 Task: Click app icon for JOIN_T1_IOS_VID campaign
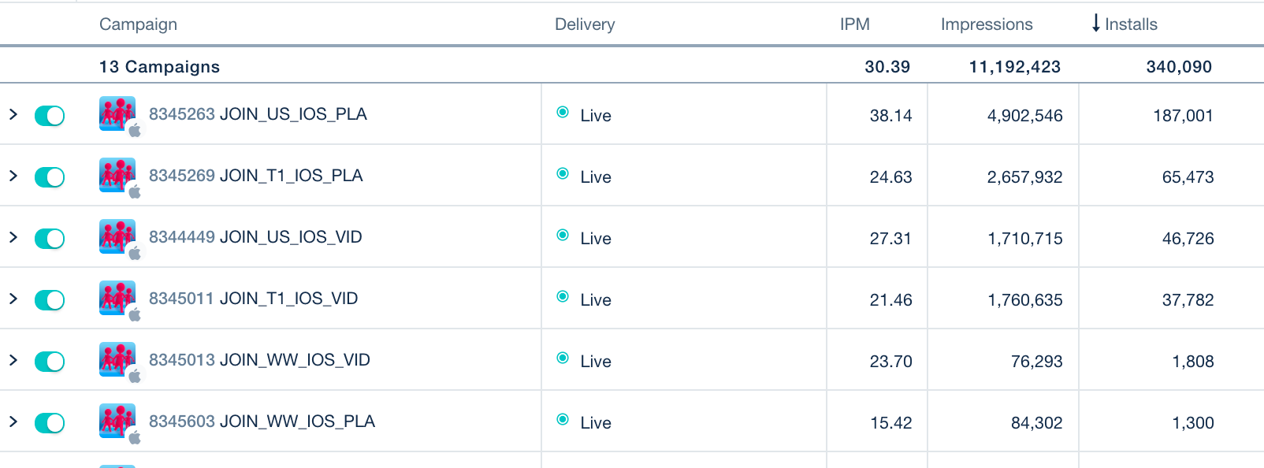tap(117, 298)
